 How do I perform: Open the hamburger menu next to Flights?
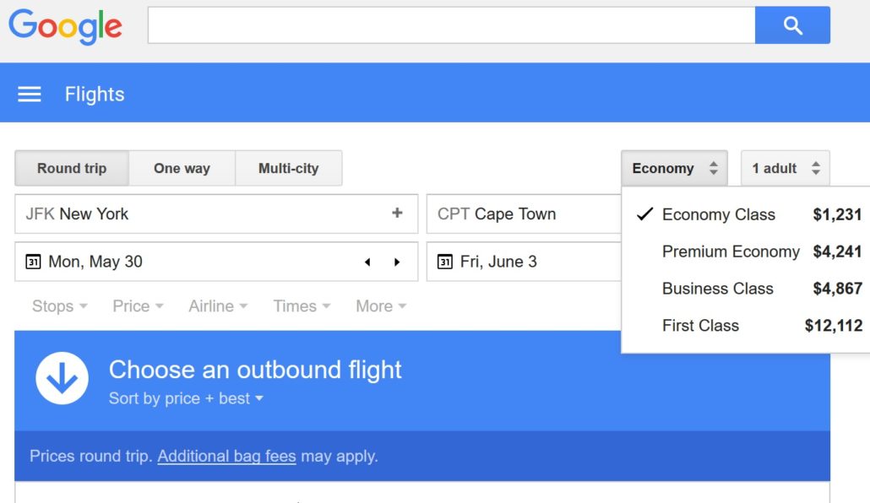tap(30, 95)
